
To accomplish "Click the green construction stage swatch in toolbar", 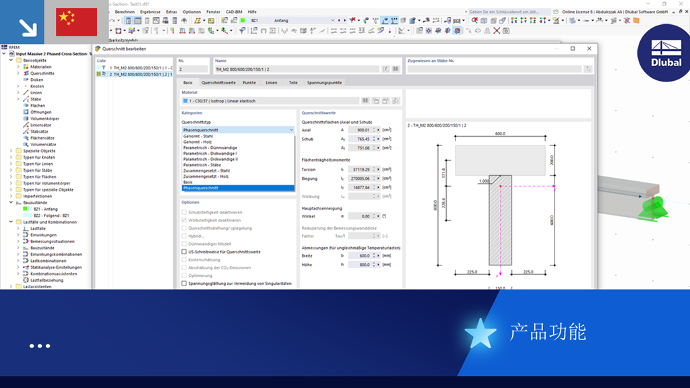I will [243, 20].
